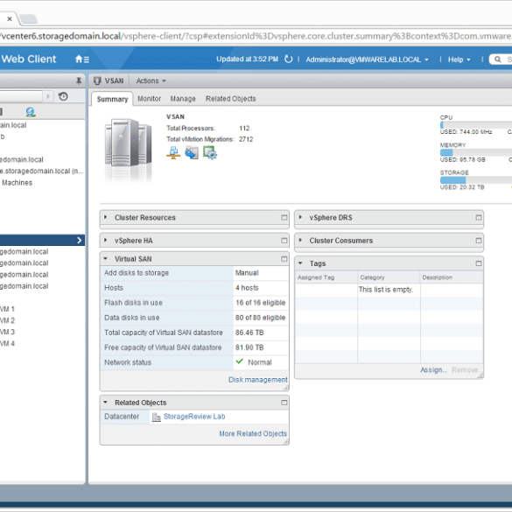Maximize the Virtual SAN portlet
The width and height of the screenshot is (512, 512).
click(x=284, y=258)
